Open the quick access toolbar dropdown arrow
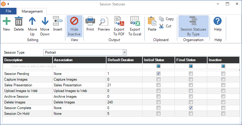242x125 pixels. 8,4
